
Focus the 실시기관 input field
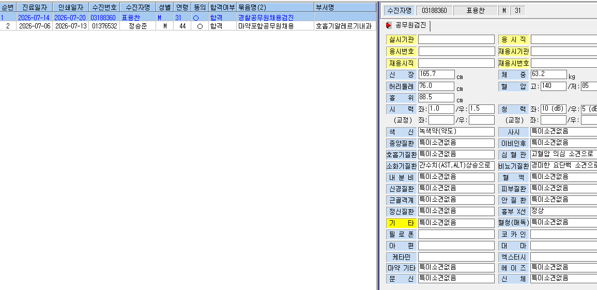456,40
